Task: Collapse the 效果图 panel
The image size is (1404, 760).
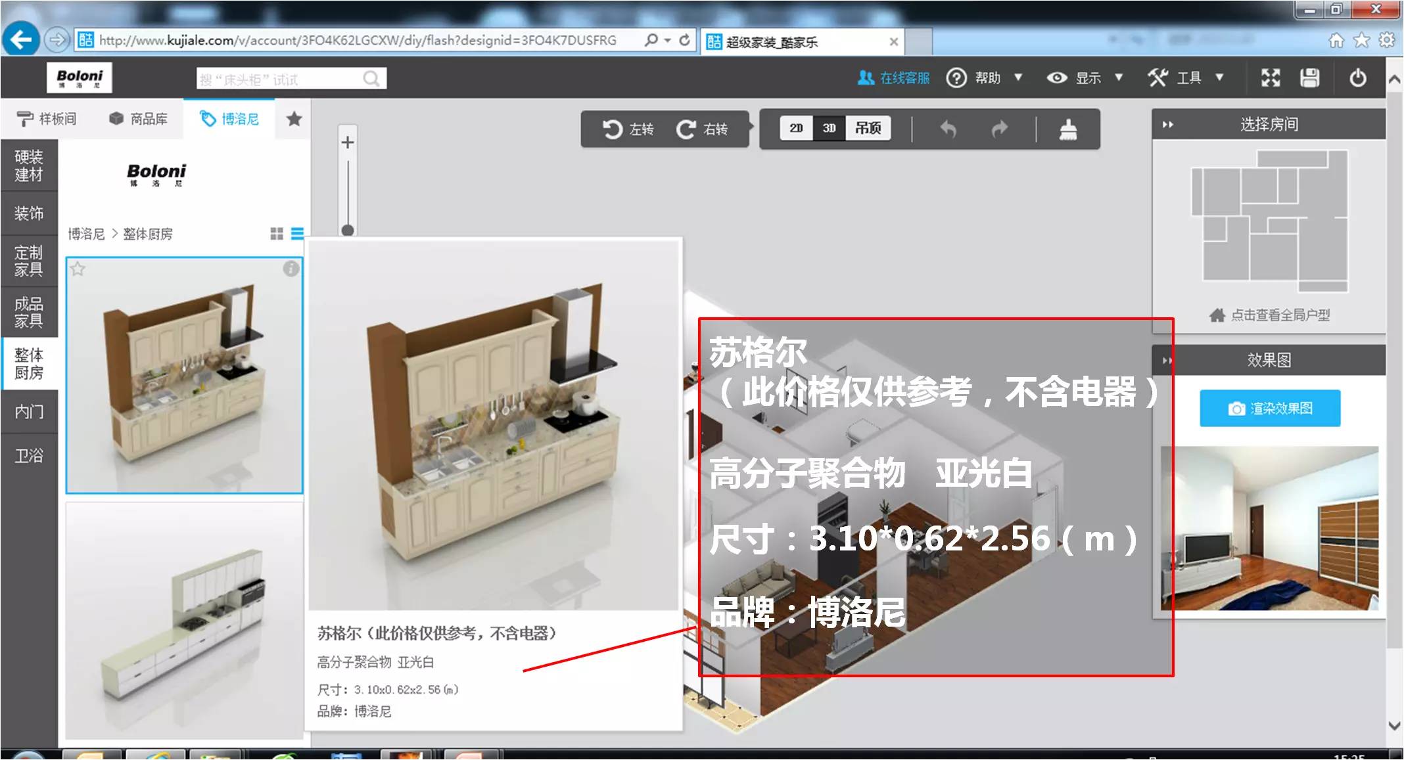Action: 1168,360
